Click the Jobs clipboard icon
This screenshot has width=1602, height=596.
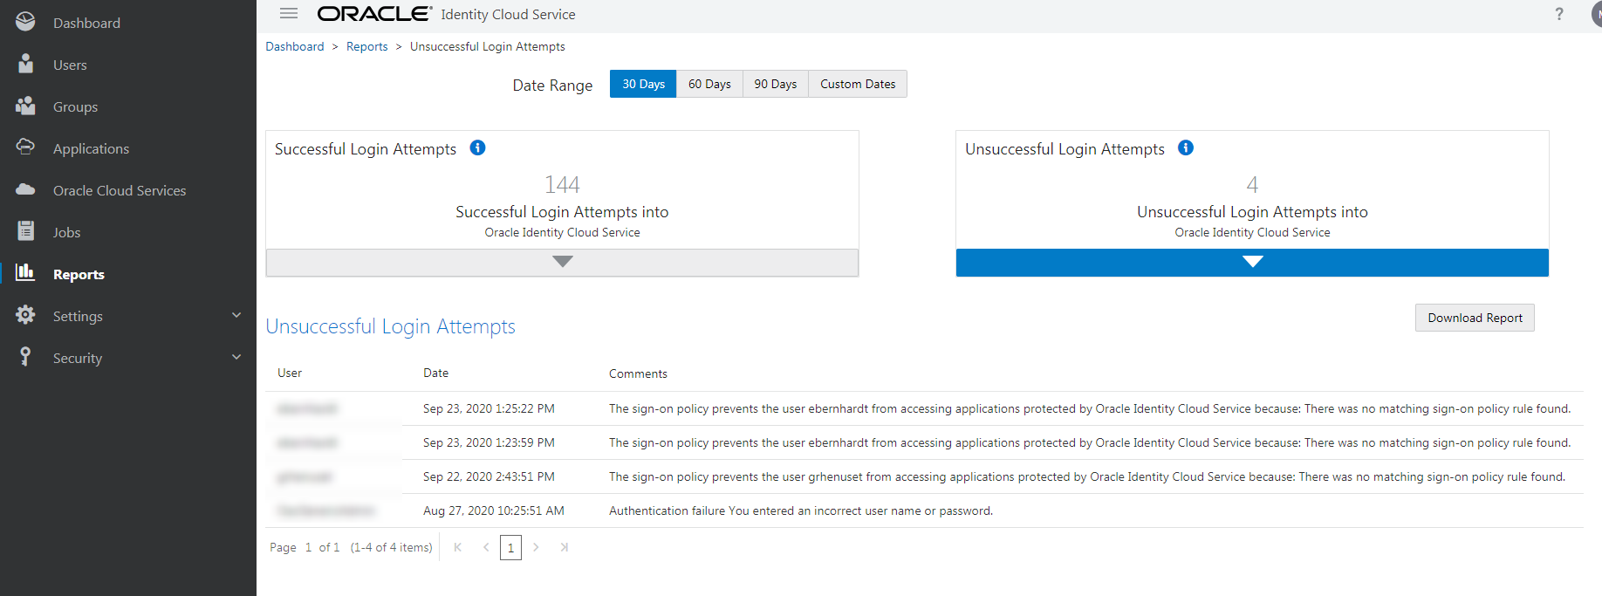[25, 230]
